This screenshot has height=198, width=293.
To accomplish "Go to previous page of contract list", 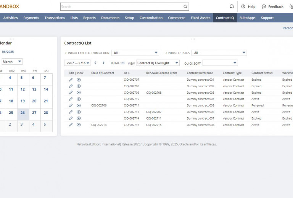I will point(95,63).
